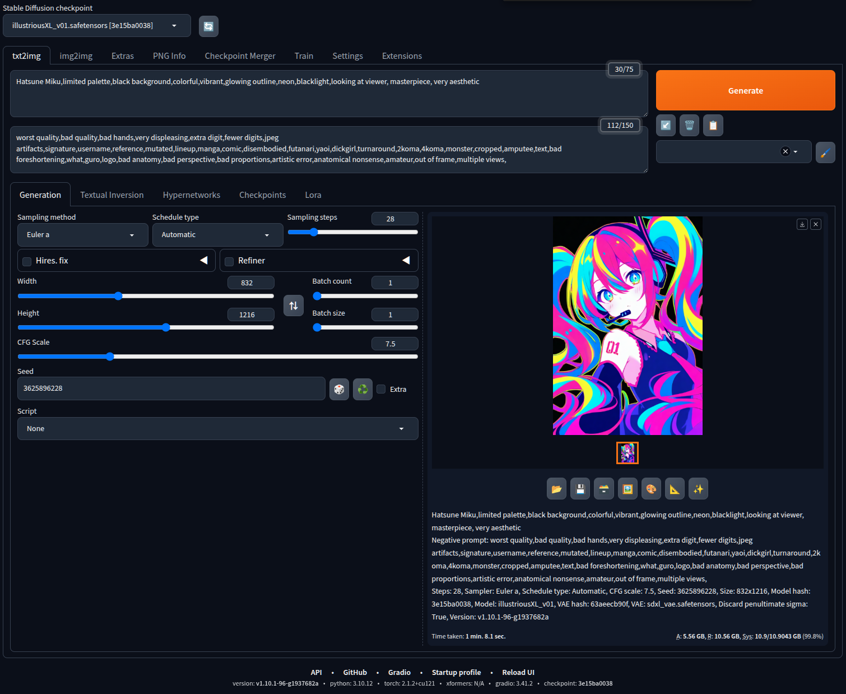Download the gallery preview image
Viewport: 846px width, 694px height.
802,224
